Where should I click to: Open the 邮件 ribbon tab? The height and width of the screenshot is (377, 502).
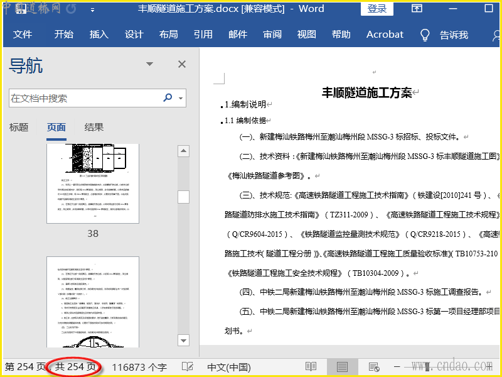click(238, 35)
